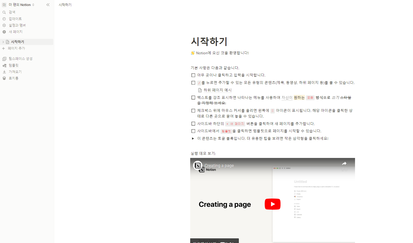Check the '체크박스 위에 마우스 커서를' checkbox
The image size is (413, 243).
point(193,111)
